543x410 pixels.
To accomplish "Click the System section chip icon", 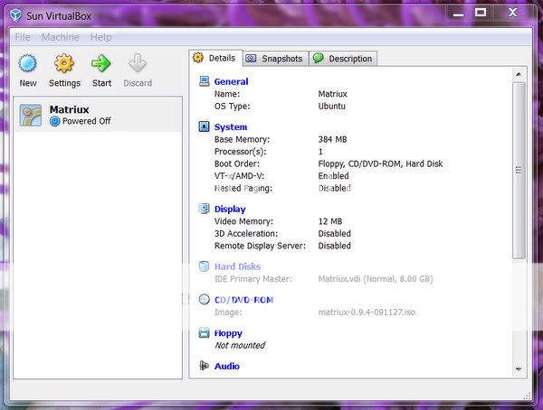I will [204, 126].
